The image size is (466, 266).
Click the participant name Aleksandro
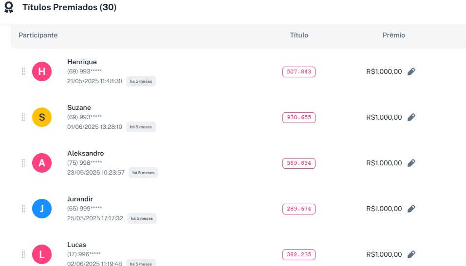(85, 153)
